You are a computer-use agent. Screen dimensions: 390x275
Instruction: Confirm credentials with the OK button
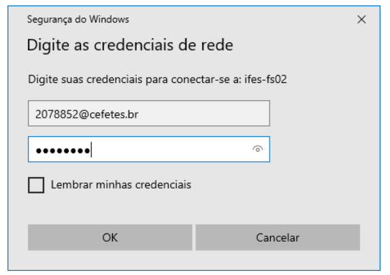pyautogui.click(x=110, y=238)
